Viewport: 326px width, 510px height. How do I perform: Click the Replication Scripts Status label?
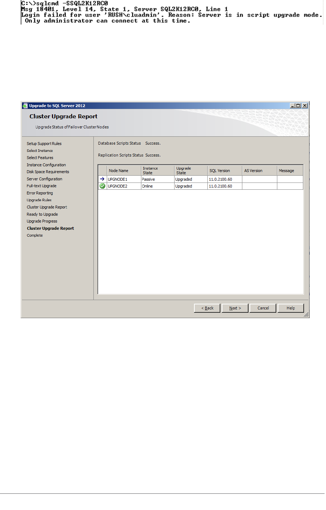tap(121, 155)
